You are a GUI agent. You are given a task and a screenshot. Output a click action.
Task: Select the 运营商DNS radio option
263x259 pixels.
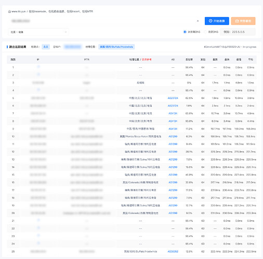click(x=185, y=32)
